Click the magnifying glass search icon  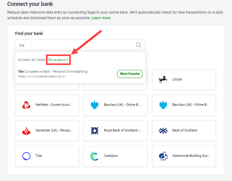139,45
